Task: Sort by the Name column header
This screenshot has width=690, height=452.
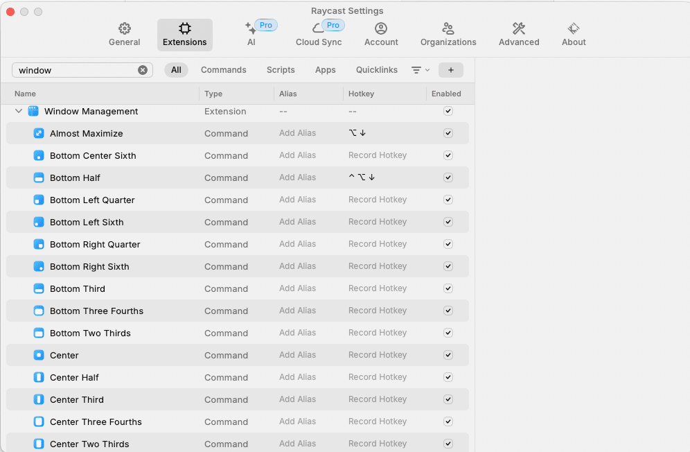Action: pyautogui.click(x=25, y=94)
